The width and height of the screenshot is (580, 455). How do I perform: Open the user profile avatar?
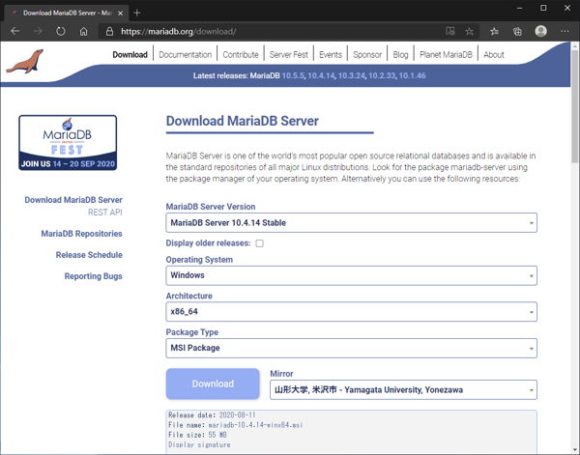[540, 31]
